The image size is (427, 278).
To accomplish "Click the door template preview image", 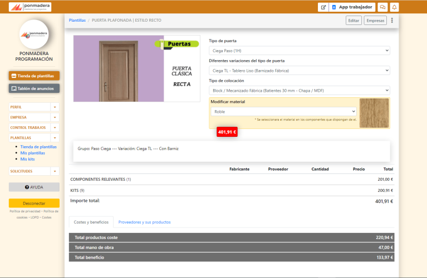I will pyautogui.click(x=136, y=68).
